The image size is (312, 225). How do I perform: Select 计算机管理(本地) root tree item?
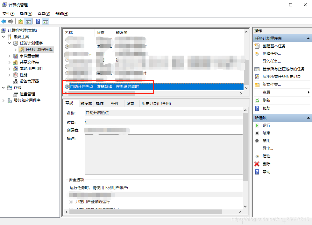click(x=22, y=31)
